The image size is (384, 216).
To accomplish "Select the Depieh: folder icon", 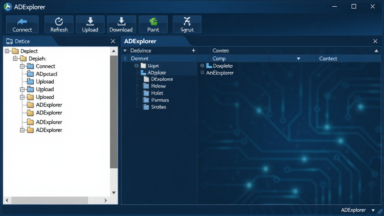I will click(23, 58).
